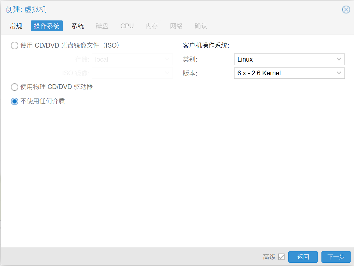The height and width of the screenshot is (266, 354).
Task: Open the 版本 dropdown arrow
Action: tap(339, 73)
